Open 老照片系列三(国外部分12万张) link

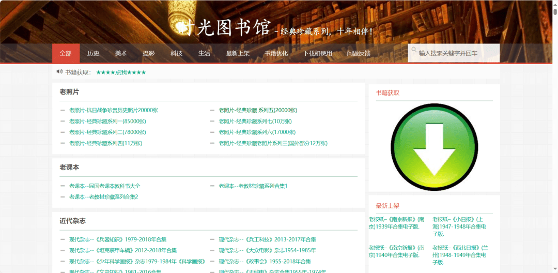(273, 143)
